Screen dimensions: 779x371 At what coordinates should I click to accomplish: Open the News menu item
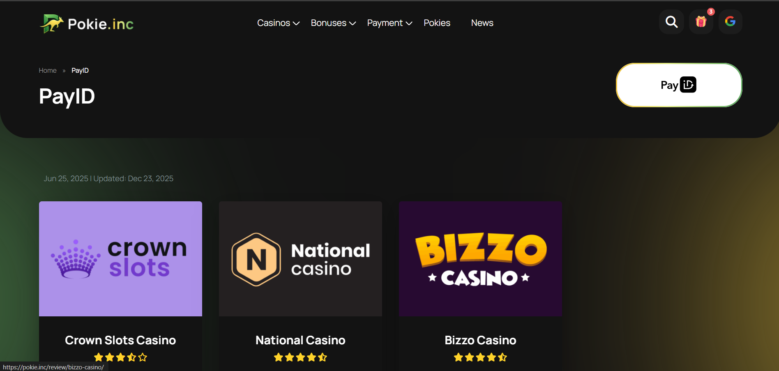(x=482, y=23)
